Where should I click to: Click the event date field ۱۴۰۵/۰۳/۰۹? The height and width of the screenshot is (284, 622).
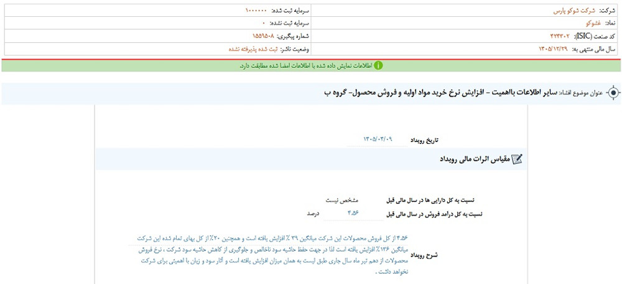(x=378, y=140)
